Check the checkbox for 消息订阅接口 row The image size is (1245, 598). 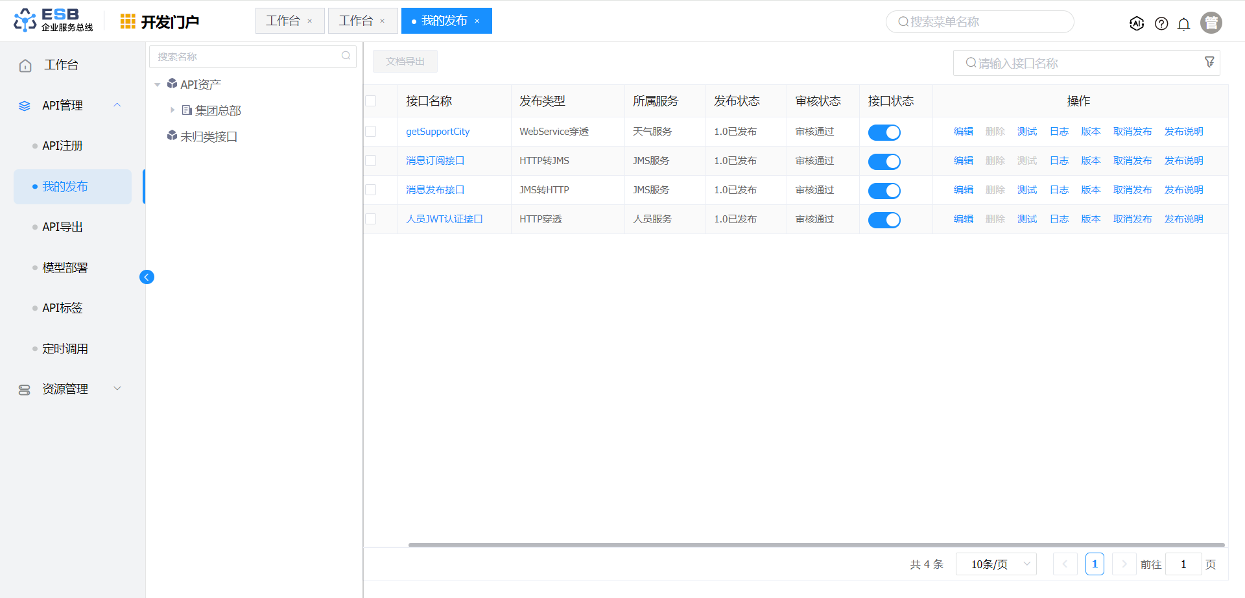371,161
